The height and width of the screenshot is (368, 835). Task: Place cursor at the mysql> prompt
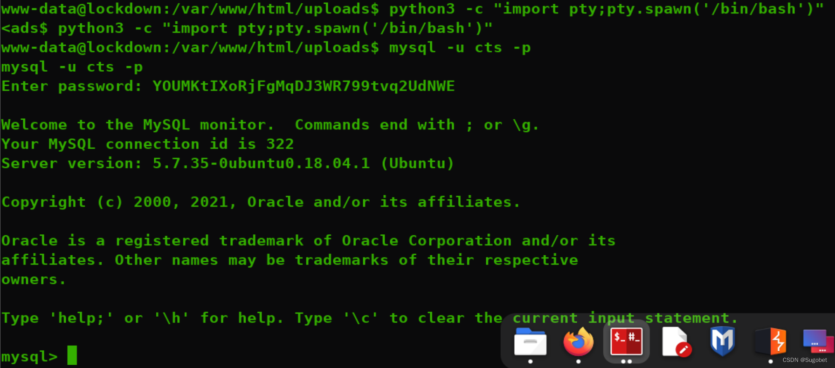[x=72, y=356]
